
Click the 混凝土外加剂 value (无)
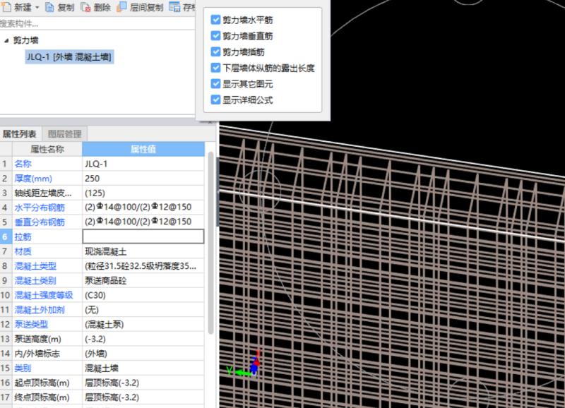(x=143, y=310)
